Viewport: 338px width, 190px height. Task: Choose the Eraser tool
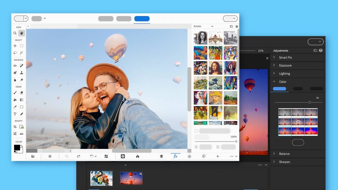point(22,93)
